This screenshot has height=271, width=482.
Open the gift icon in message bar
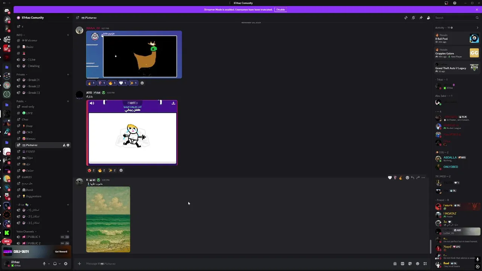(395, 263)
